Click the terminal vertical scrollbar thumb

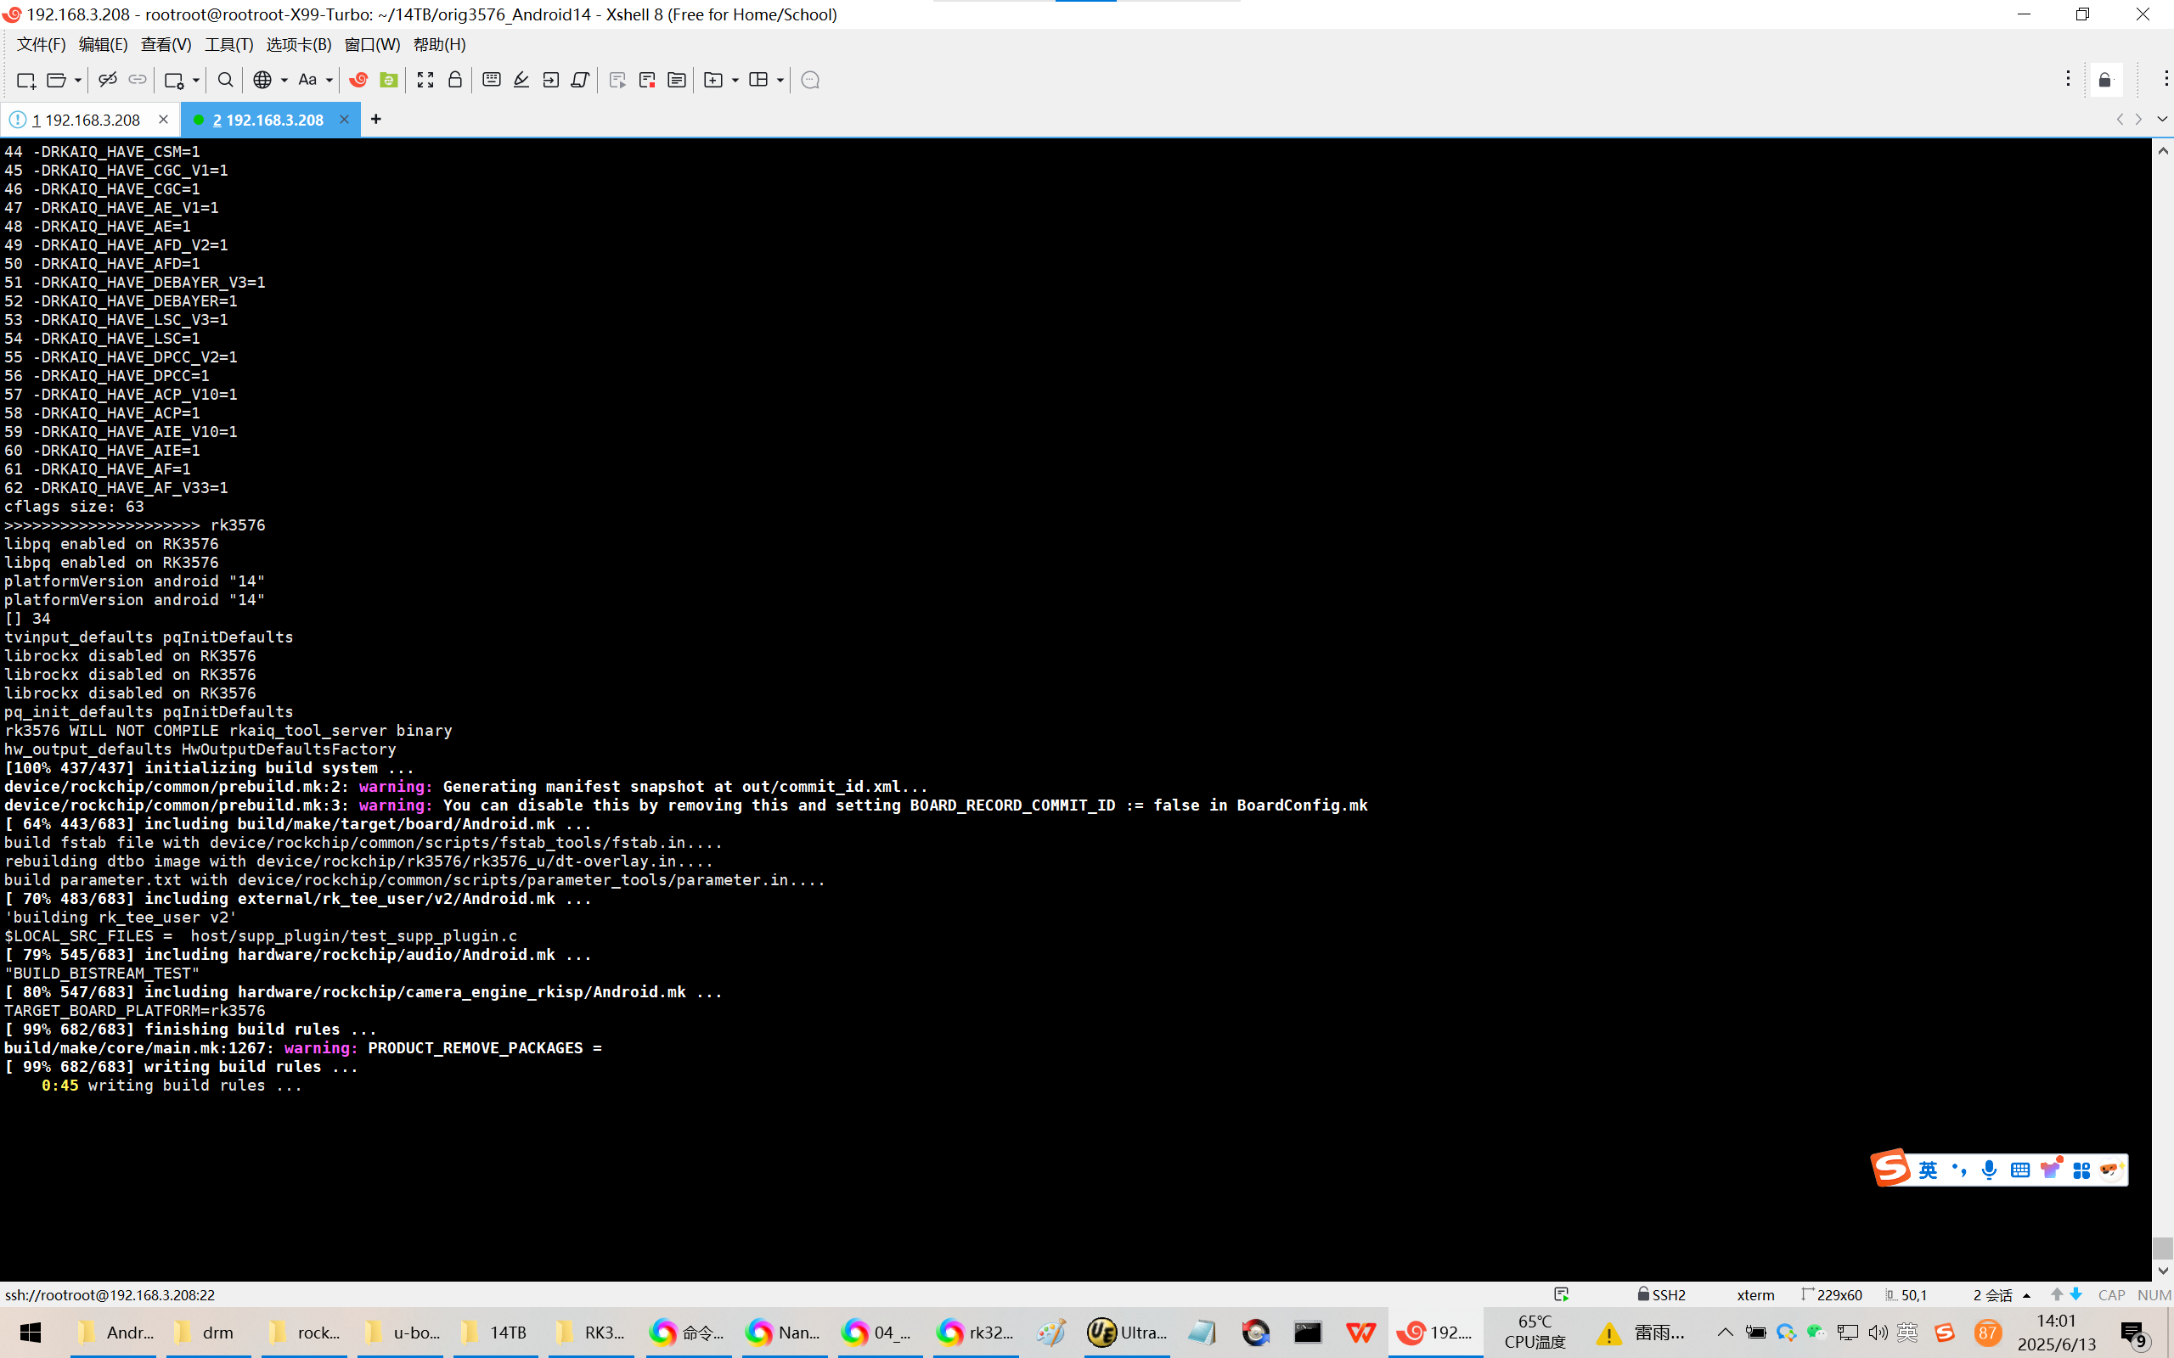pos(2162,1247)
